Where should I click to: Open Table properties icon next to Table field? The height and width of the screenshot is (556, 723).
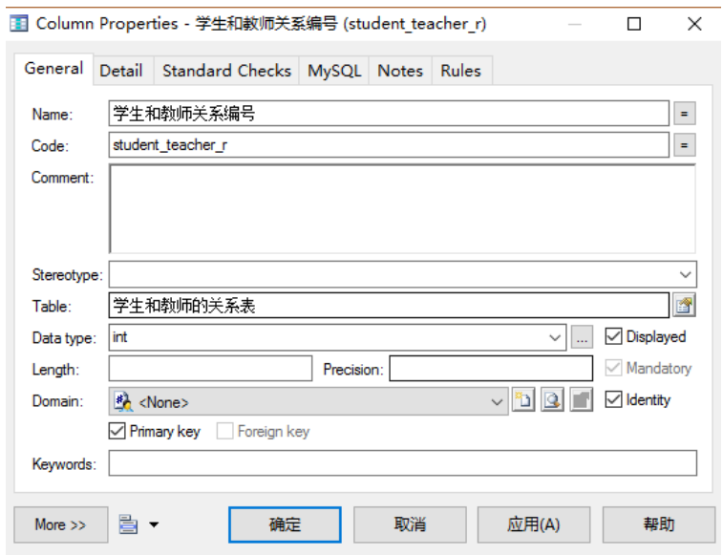pos(685,306)
